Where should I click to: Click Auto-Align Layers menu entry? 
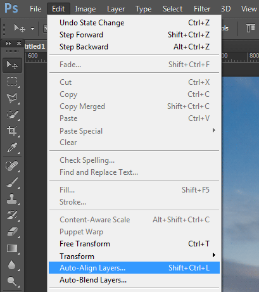pos(134,268)
